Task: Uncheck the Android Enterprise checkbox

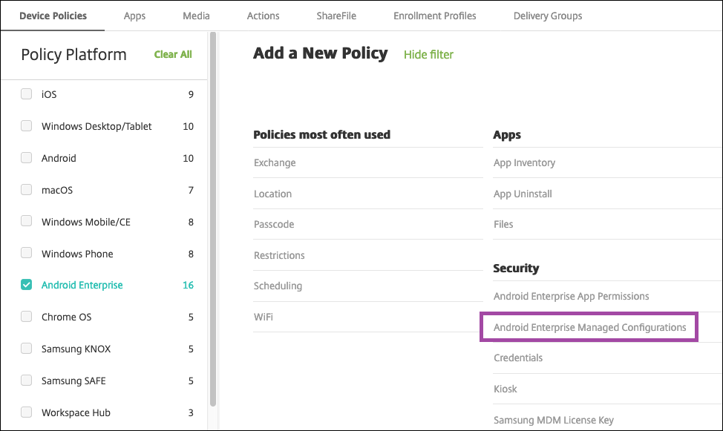Action: click(x=27, y=285)
